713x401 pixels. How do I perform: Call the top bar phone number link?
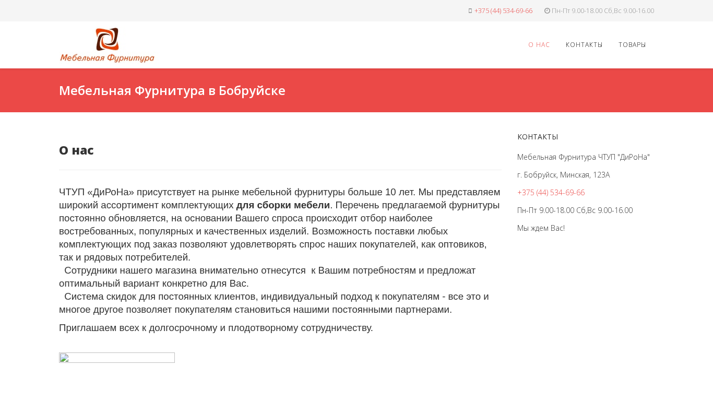(503, 11)
